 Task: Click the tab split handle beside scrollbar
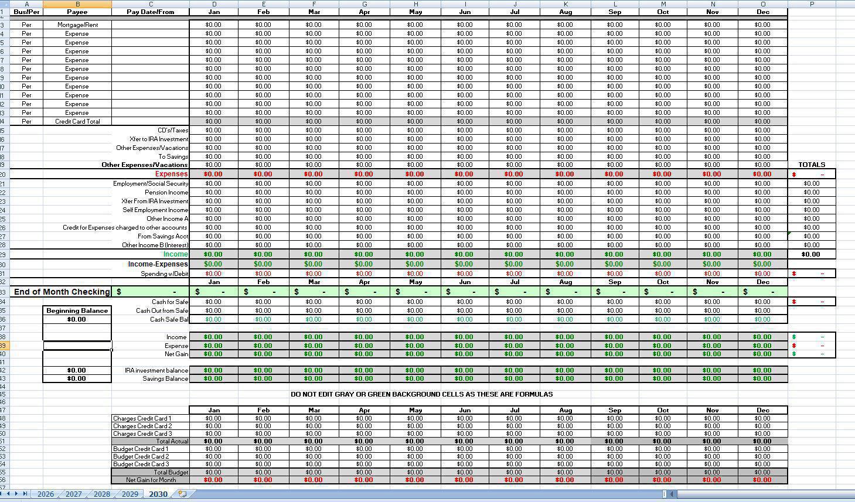point(664,494)
